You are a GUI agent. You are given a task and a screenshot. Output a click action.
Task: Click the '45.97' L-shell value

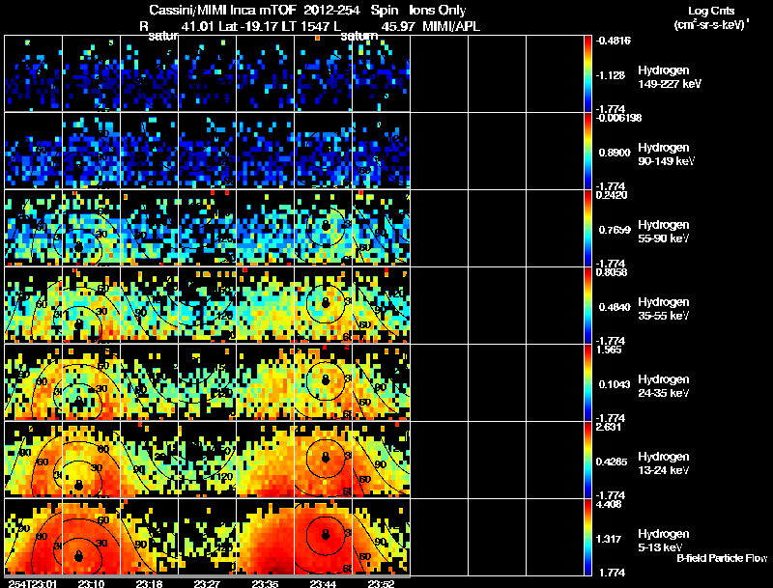click(398, 26)
